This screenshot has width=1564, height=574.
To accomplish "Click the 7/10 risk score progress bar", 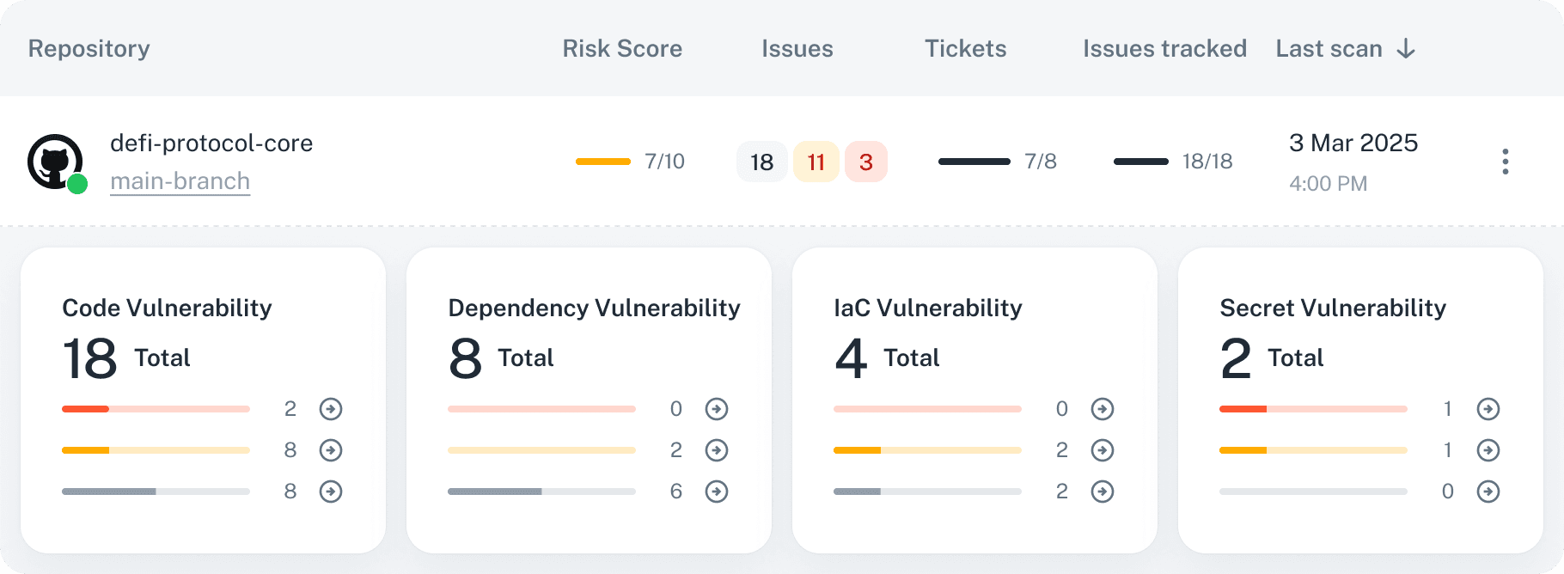I will [603, 160].
